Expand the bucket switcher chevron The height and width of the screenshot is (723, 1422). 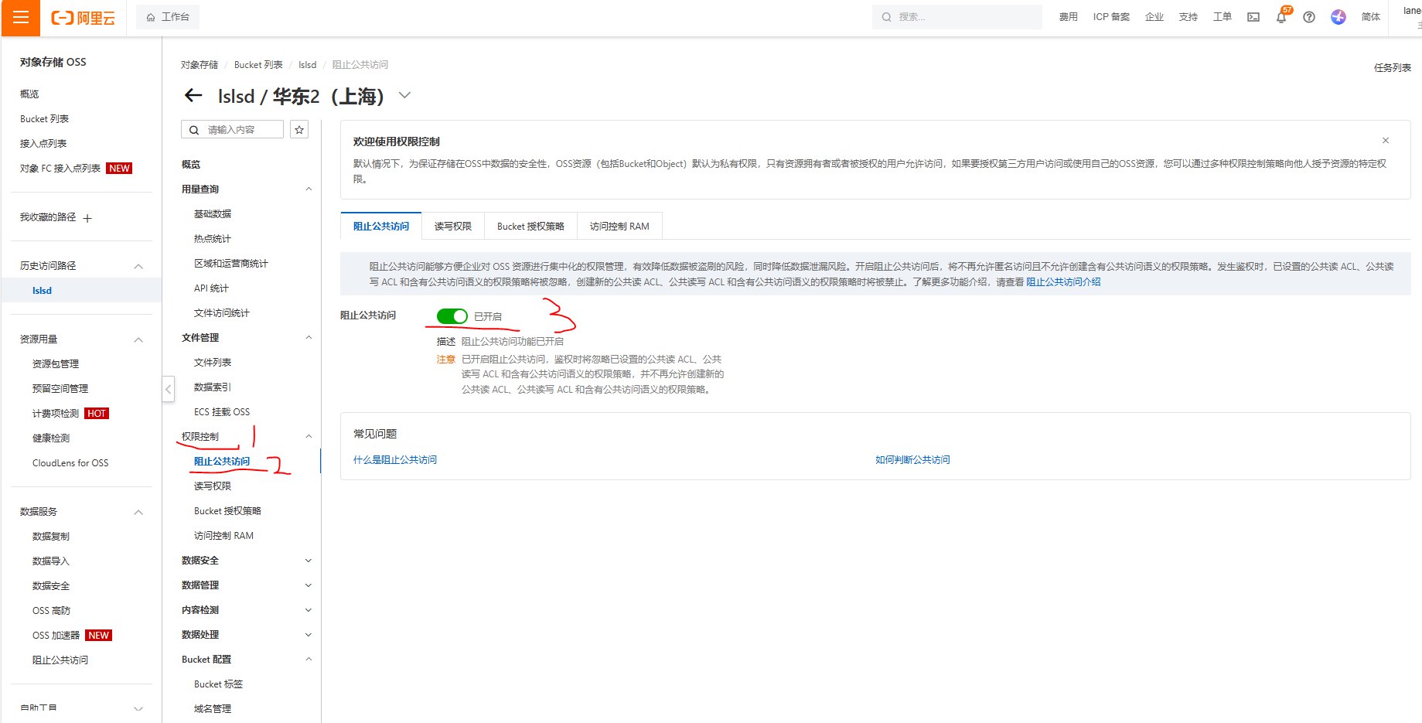[x=404, y=96]
